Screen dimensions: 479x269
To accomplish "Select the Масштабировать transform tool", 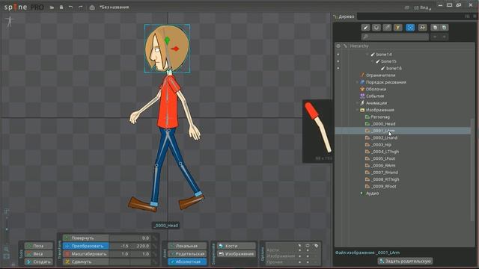I will tap(85, 254).
